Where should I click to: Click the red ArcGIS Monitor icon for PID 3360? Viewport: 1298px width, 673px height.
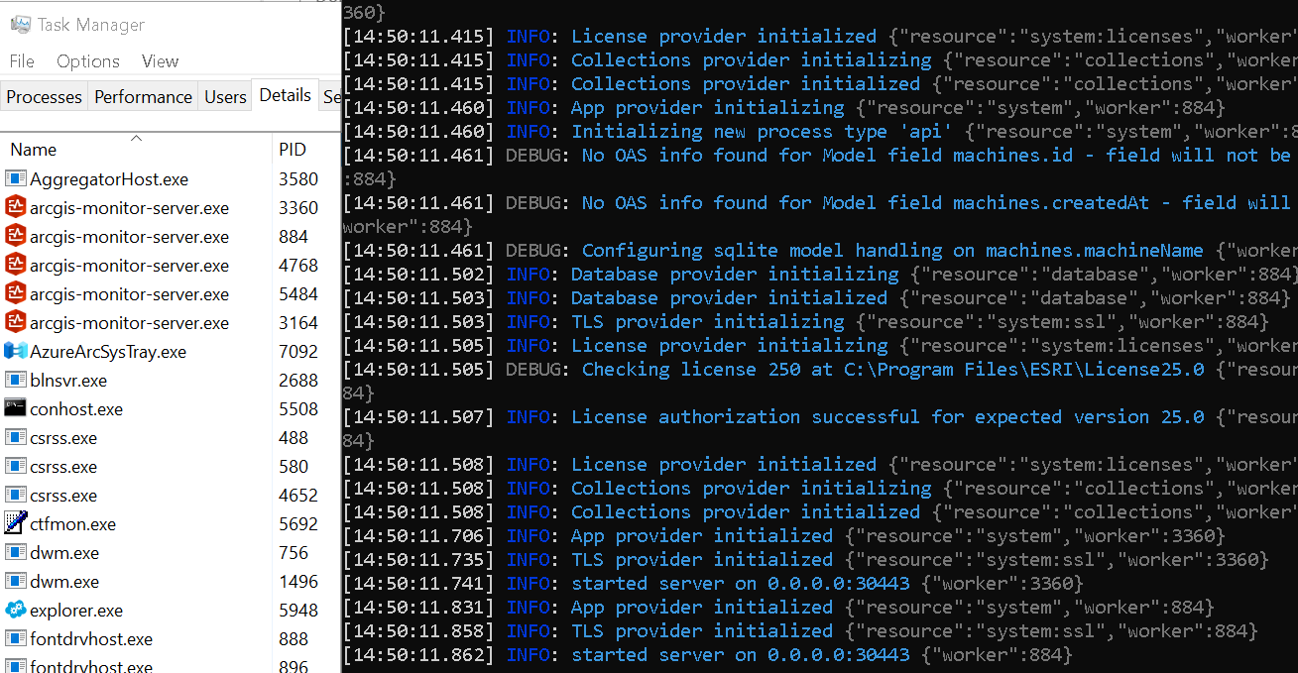click(18, 207)
